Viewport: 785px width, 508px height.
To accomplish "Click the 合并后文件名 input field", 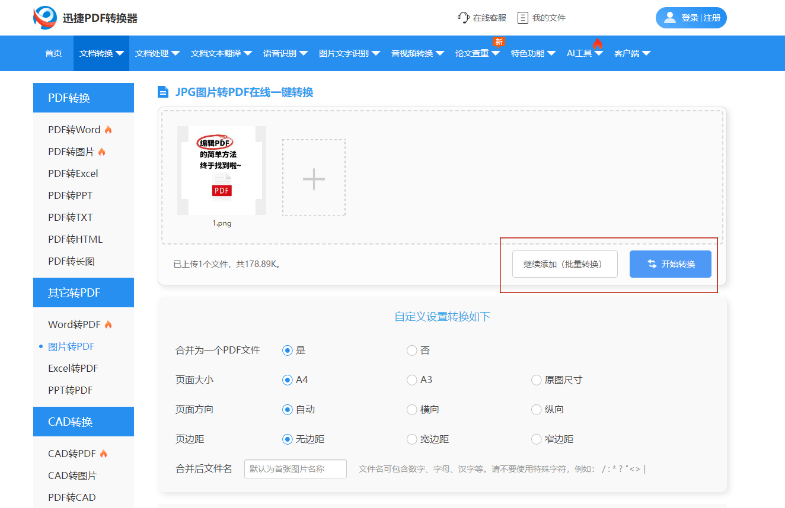I will coord(295,469).
